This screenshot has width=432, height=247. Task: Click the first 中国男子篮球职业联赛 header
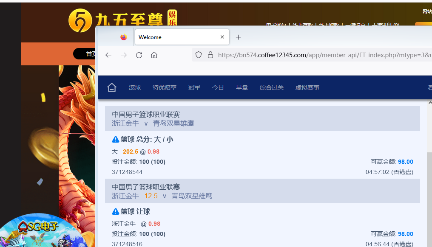click(x=146, y=115)
